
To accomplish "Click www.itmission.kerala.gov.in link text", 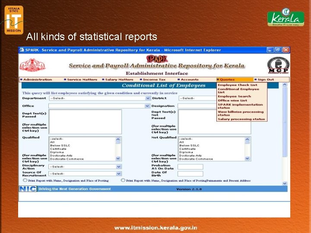I will pyautogui.click(x=155, y=228).
